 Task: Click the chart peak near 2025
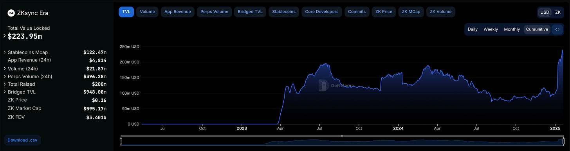tap(562, 50)
